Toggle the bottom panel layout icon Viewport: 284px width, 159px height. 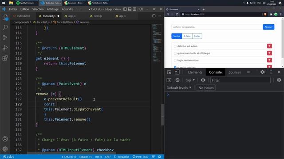(x=130, y=9)
